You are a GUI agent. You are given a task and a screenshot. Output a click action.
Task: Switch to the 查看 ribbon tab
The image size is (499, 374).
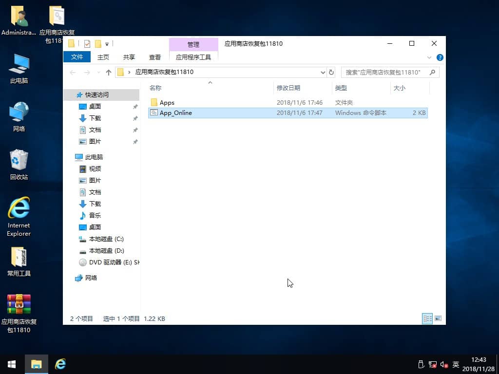pos(154,57)
